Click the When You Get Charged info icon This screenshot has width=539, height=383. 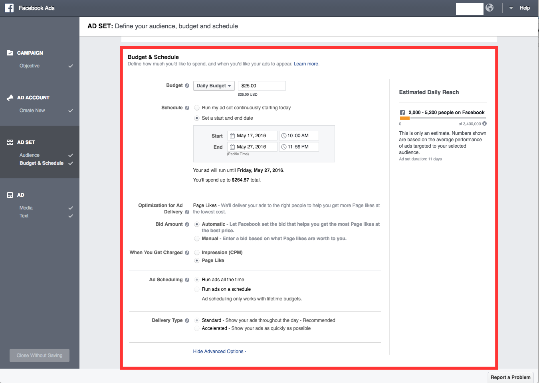tap(187, 253)
